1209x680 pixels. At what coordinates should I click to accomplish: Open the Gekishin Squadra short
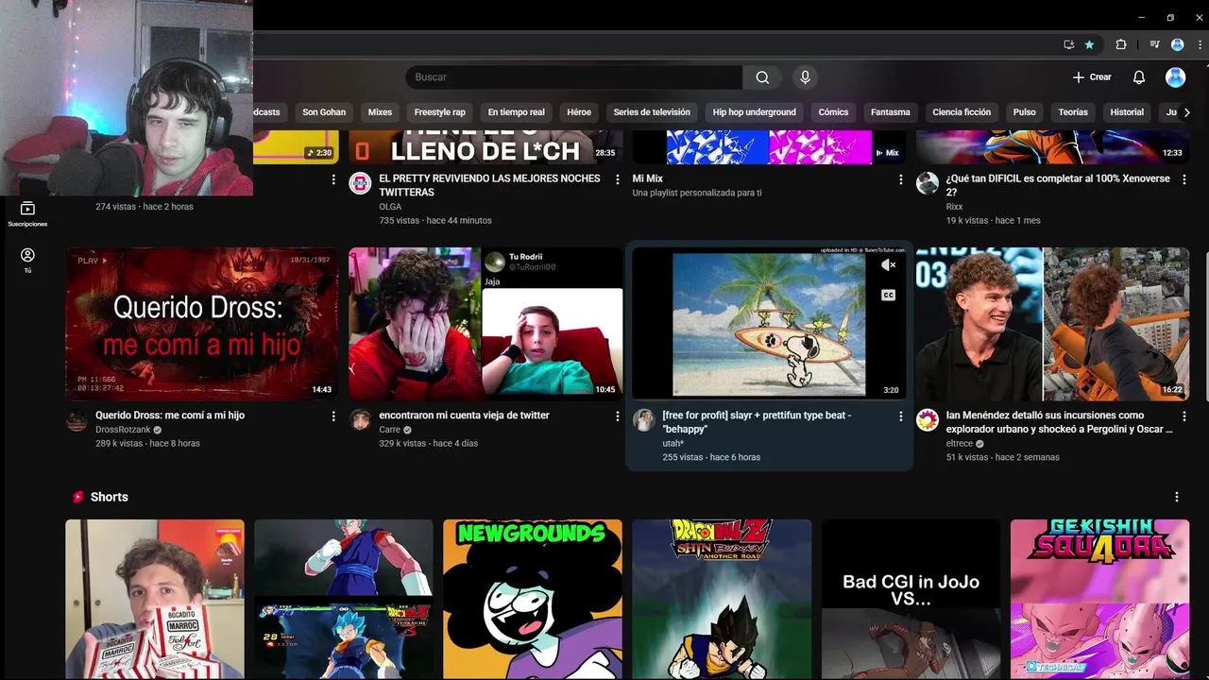tap(1099, 599)
